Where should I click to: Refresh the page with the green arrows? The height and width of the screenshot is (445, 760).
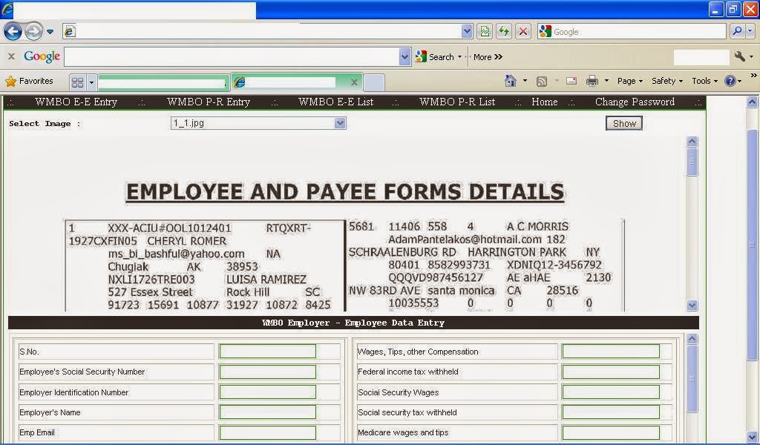coord(504,31)
